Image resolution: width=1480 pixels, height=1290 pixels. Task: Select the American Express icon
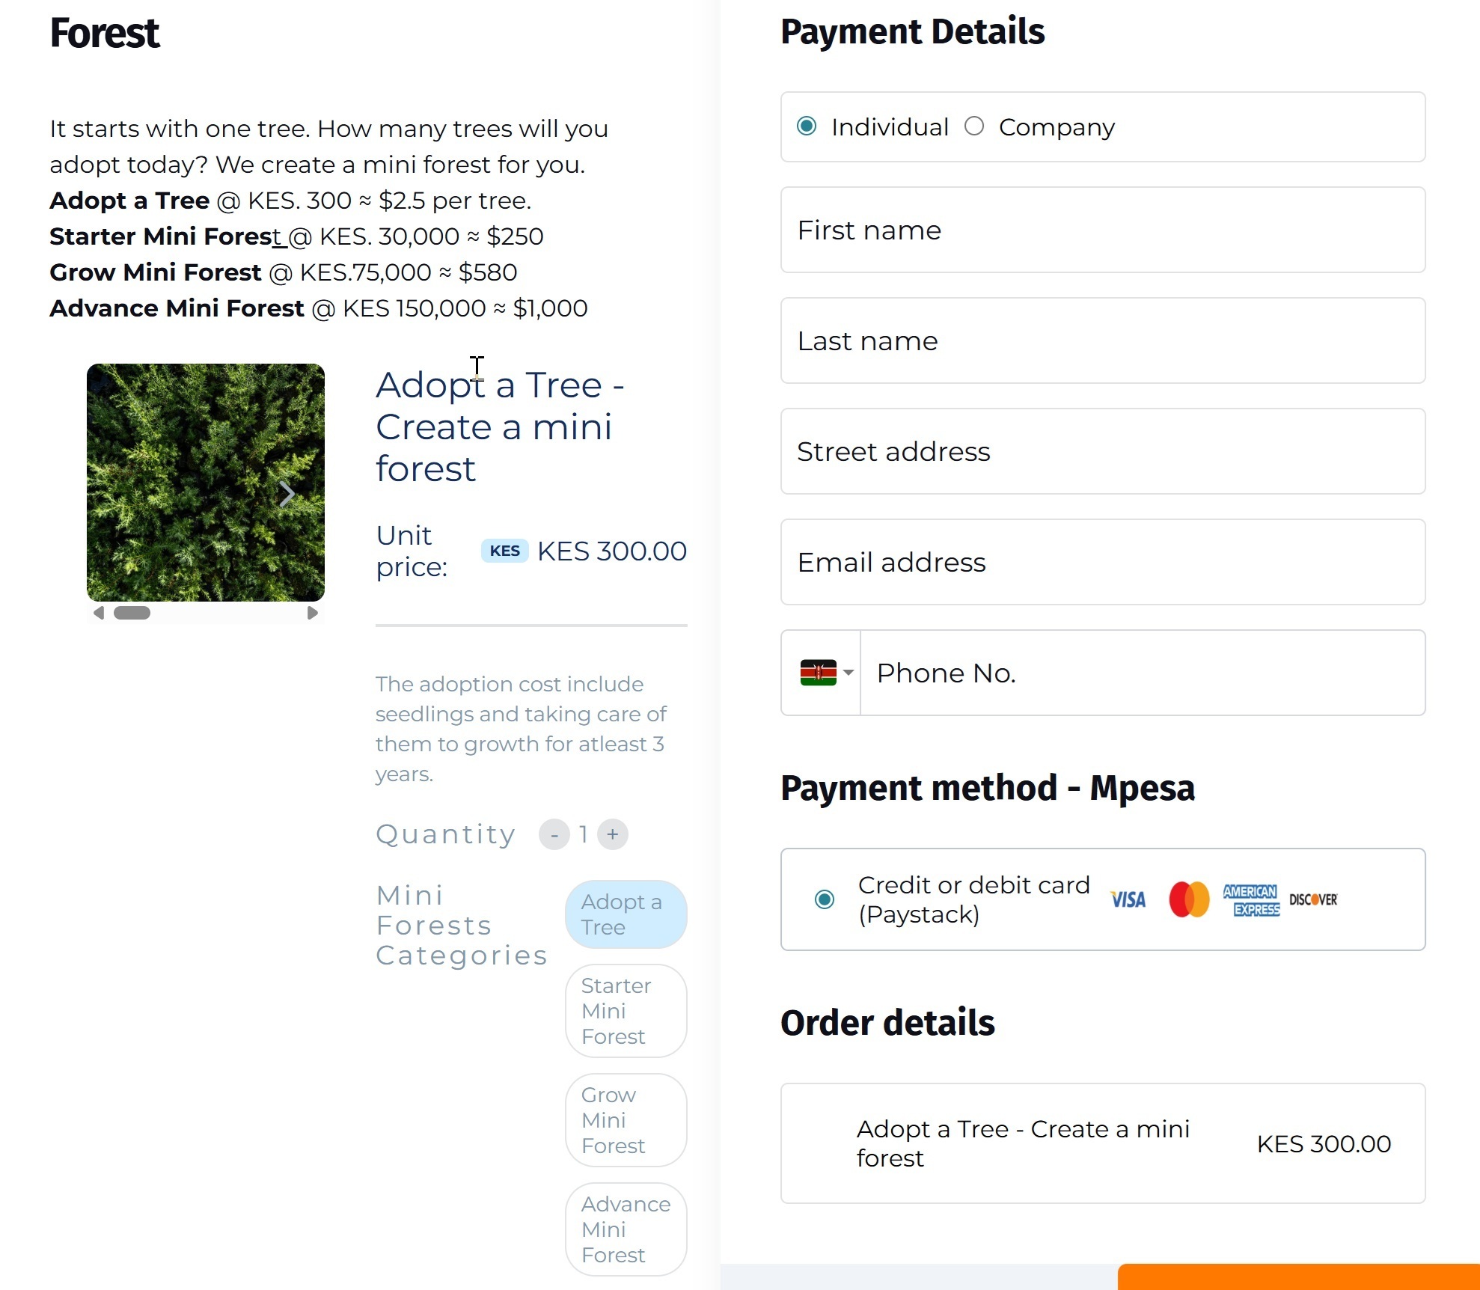coord(1251,900)
